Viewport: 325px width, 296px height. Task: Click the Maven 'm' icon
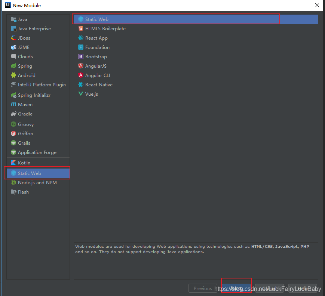[x=13, y=104]
